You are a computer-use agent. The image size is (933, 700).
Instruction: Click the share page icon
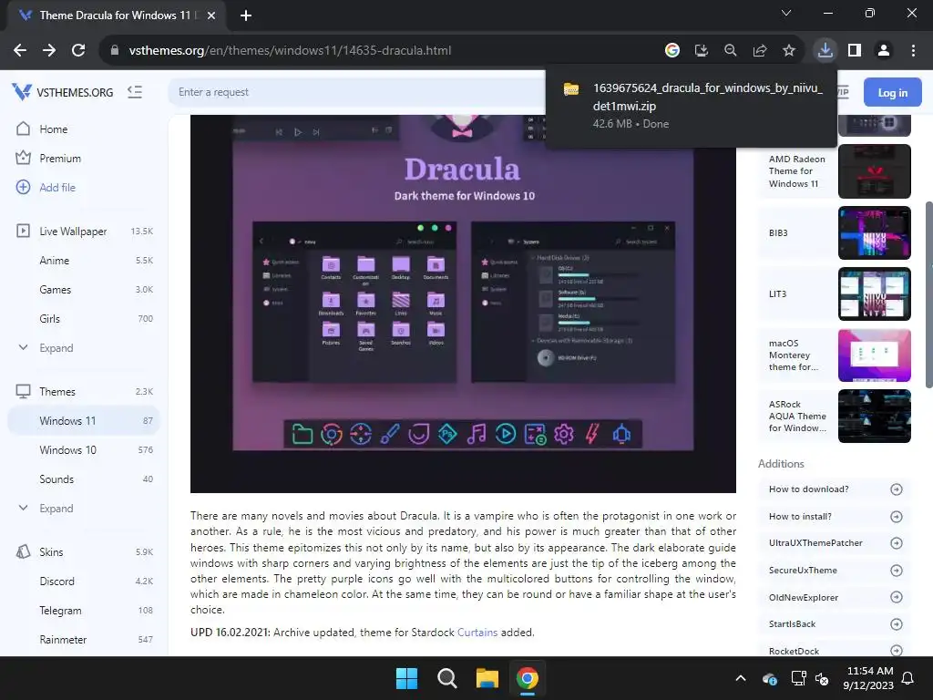[x=760, y=51]
